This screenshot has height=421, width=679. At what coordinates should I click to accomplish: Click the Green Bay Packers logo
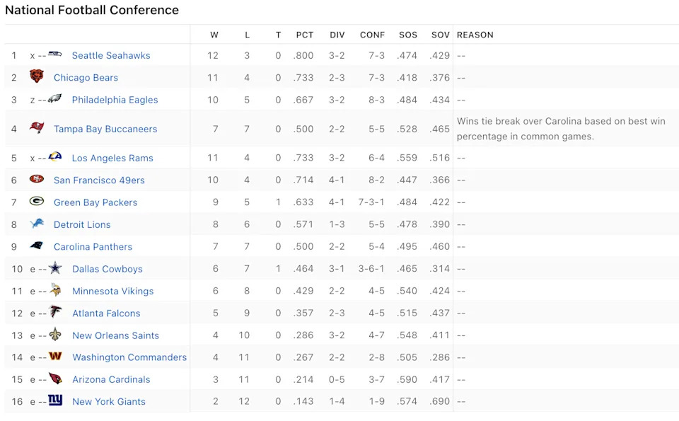37,202
